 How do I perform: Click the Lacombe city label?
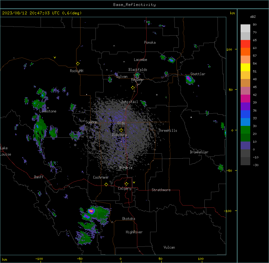[140, 60]
